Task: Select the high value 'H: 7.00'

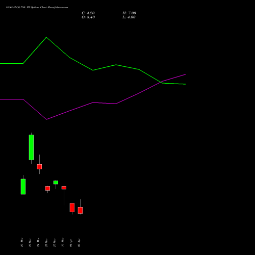Action: click(x=129, y=13)
